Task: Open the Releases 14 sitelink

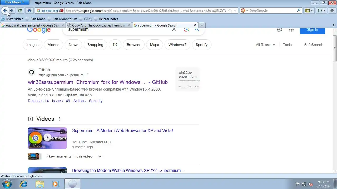Action: tap(38, 101)
